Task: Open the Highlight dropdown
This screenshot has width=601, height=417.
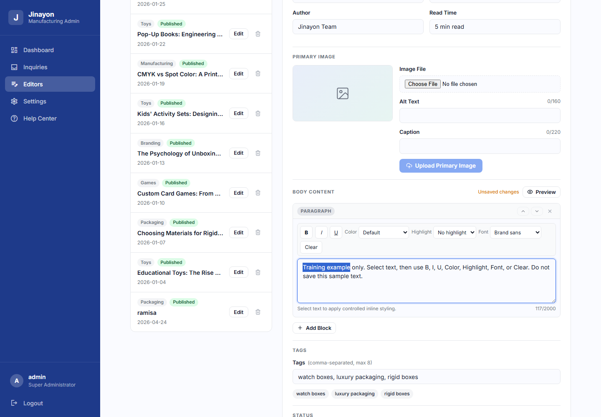Action: pyautogui.click(x=455, y=232)
